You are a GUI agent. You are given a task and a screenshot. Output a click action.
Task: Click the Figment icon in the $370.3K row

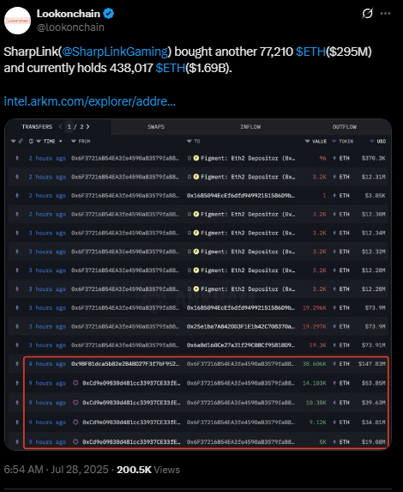[196, 158]
